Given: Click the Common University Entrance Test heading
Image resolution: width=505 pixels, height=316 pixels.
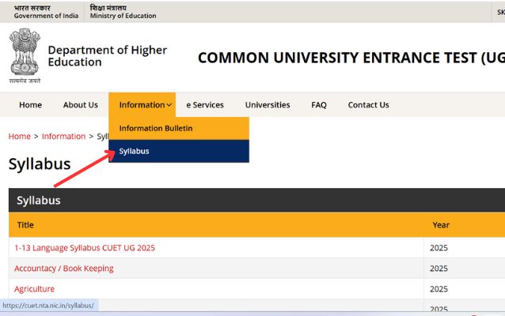Looking at the screenshot, I should tap(351, 58).
